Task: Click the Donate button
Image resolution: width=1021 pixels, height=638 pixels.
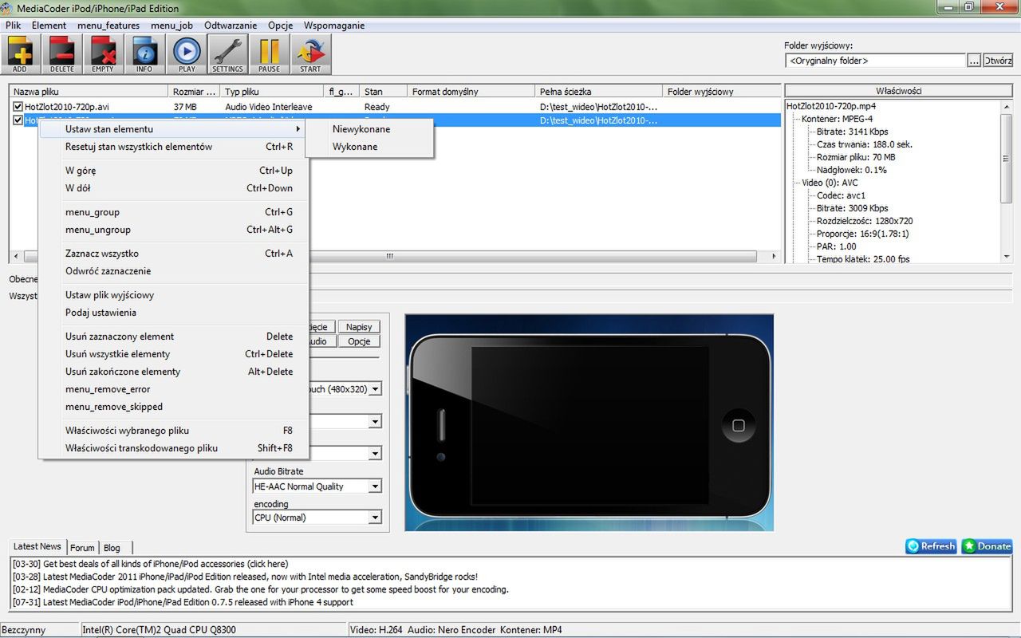Action: (x=987, y=546)
